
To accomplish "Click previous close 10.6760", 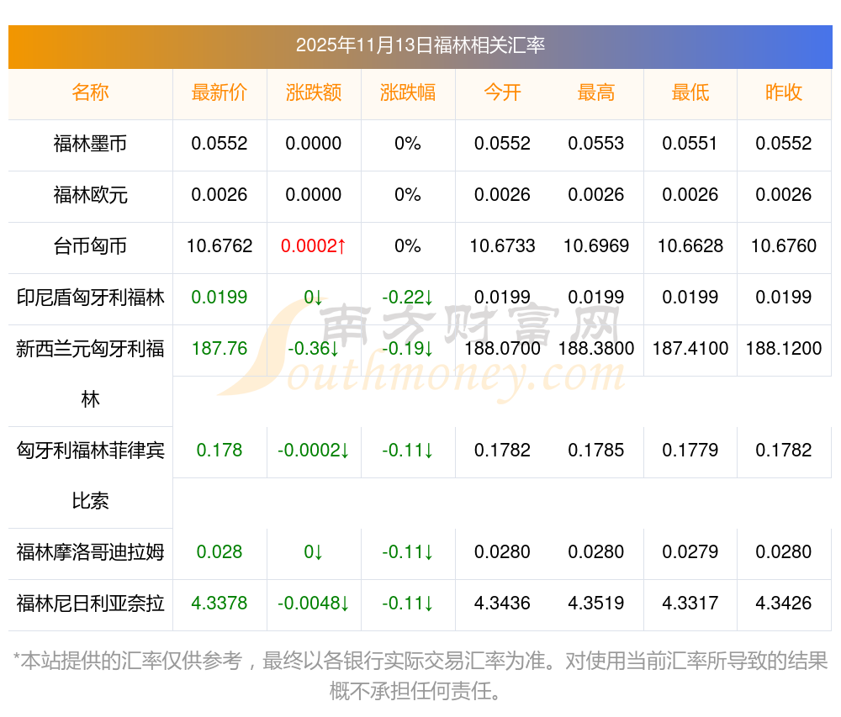I will (x=784, y=246).
